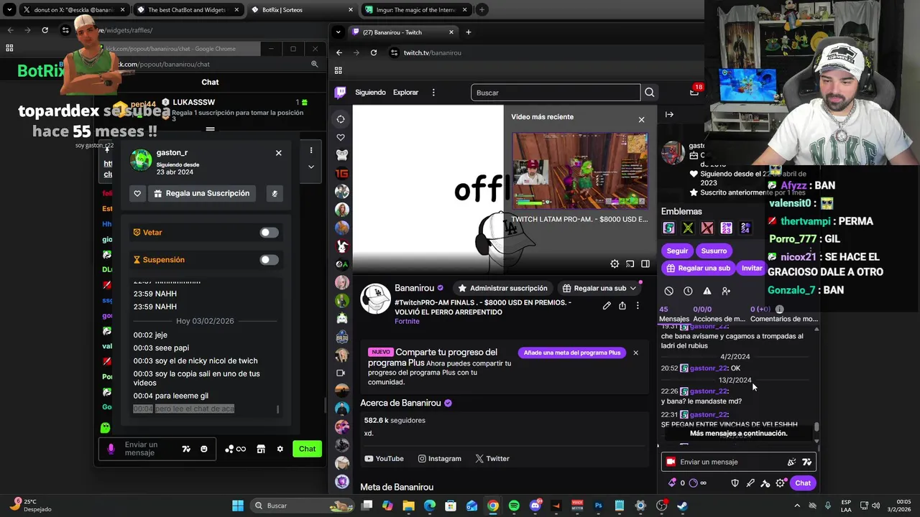Click the add-moderator person icon in user card
The height and width of the screenshot is (517, 920).
[x=726, y=291]
